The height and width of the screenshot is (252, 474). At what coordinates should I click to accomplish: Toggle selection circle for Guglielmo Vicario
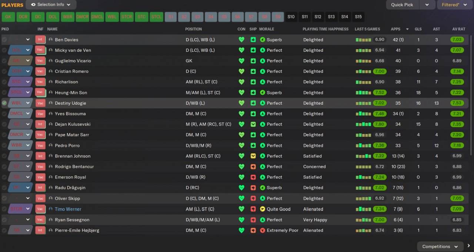[4, 61]
